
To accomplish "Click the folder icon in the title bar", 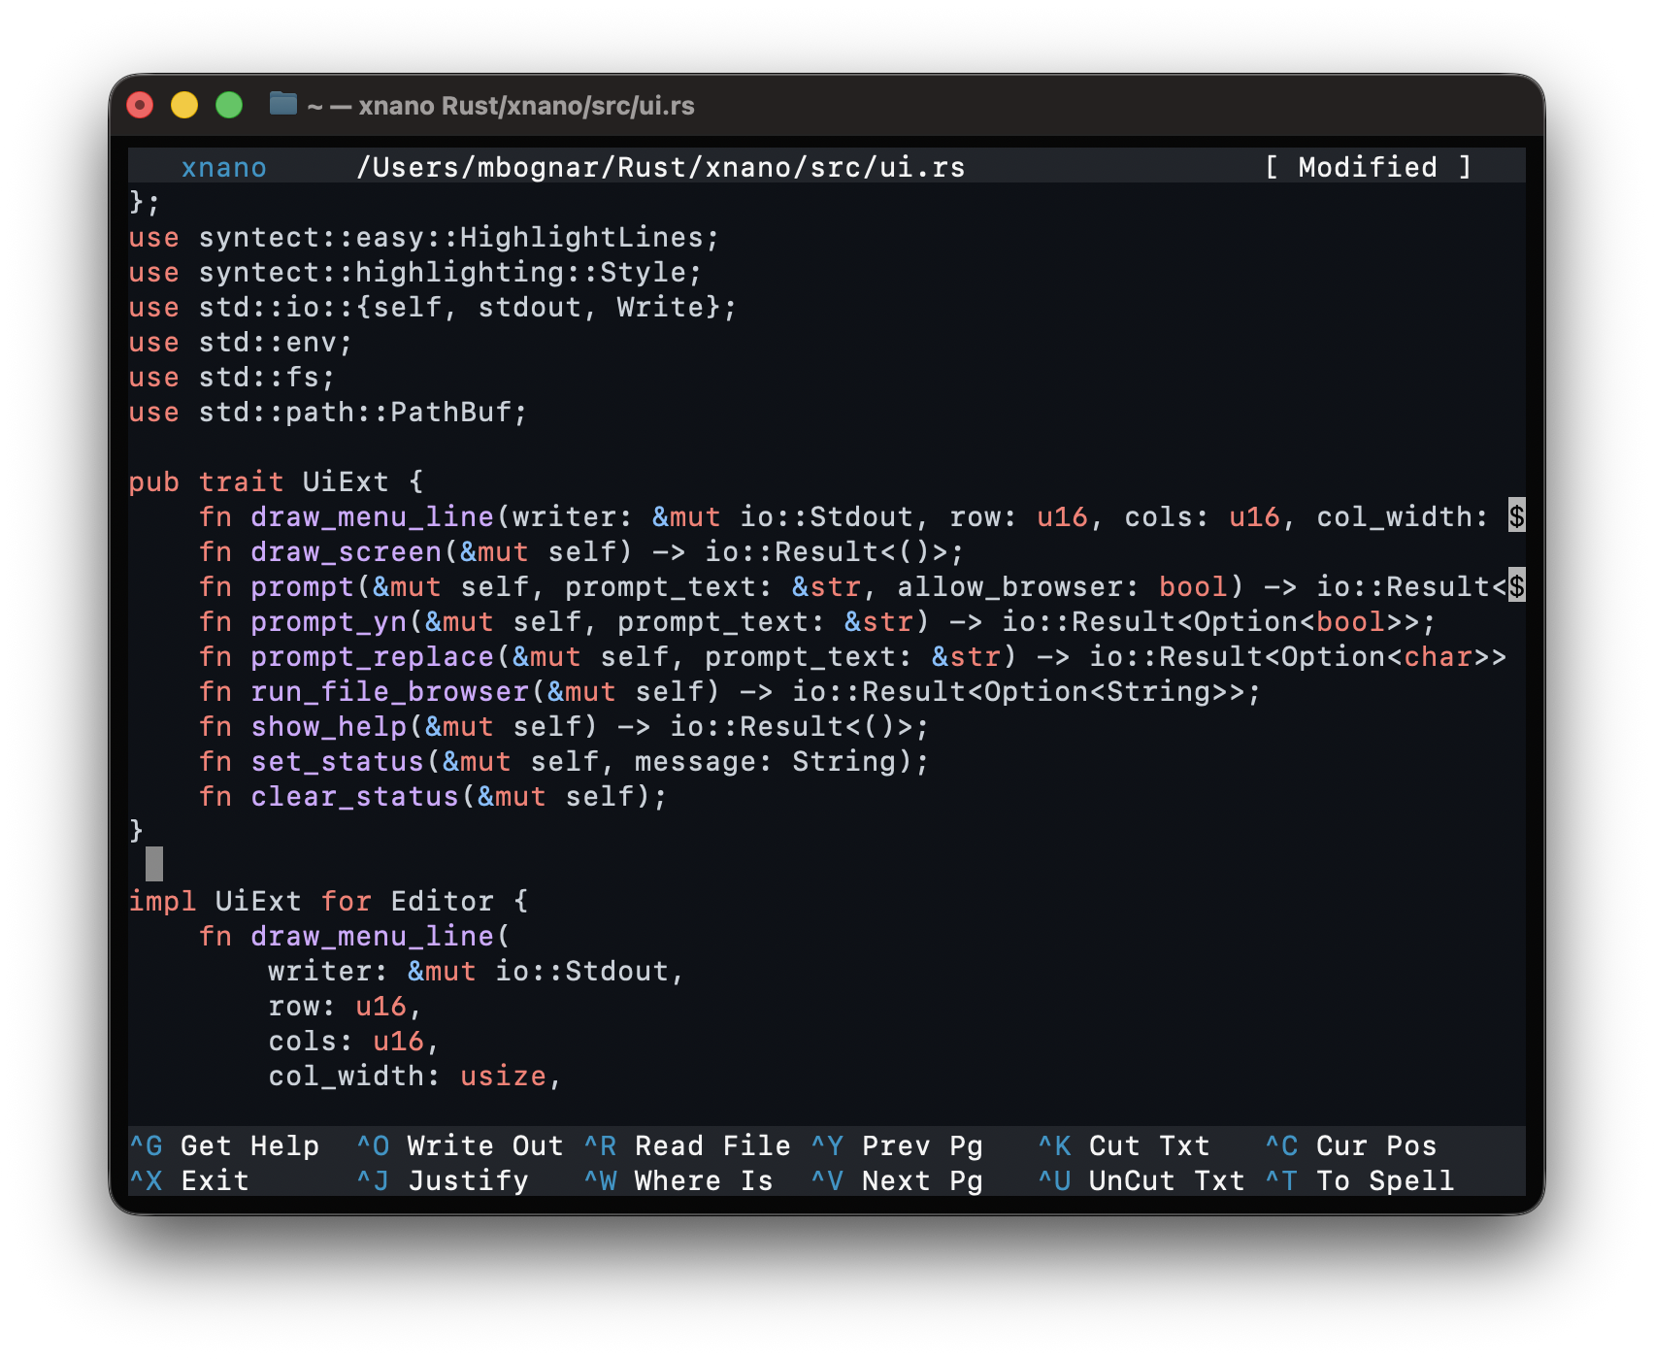I will click(282, 103).
